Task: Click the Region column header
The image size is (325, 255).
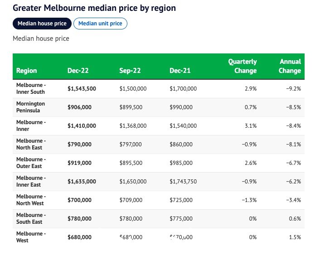Action: (27, 71)
